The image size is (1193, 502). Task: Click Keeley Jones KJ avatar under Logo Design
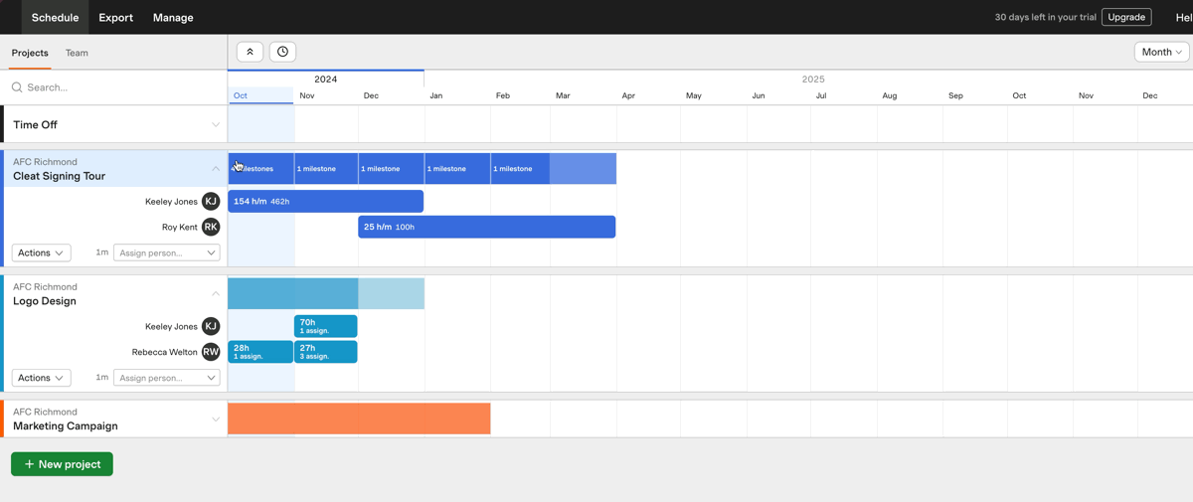(211, 326)
